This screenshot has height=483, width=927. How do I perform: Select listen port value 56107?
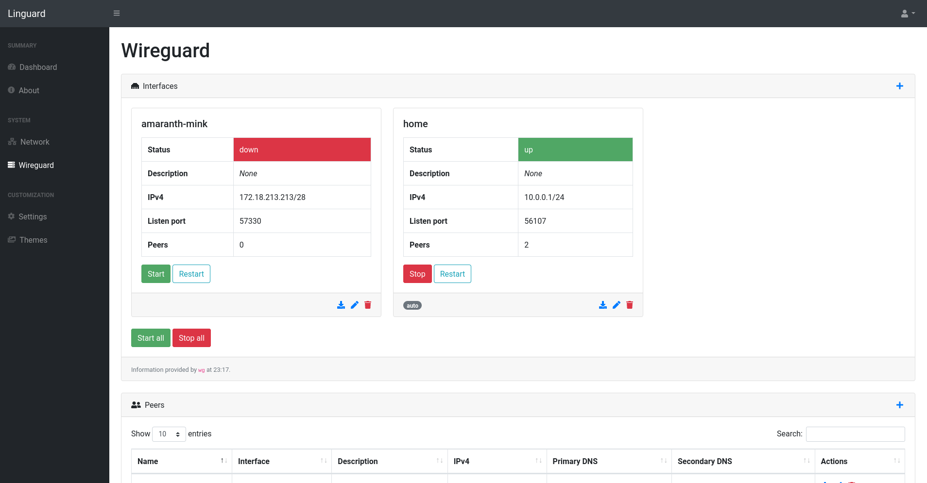point(535,221)
